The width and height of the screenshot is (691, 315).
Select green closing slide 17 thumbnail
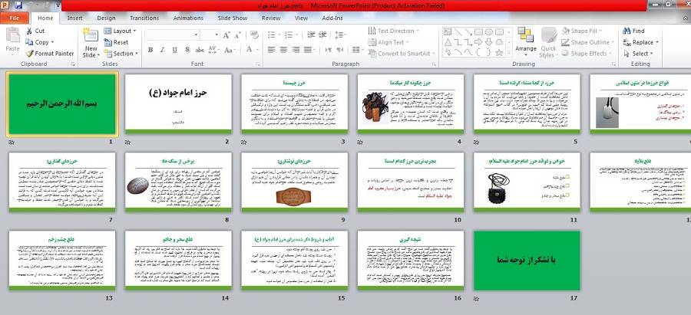click(527, 261)
